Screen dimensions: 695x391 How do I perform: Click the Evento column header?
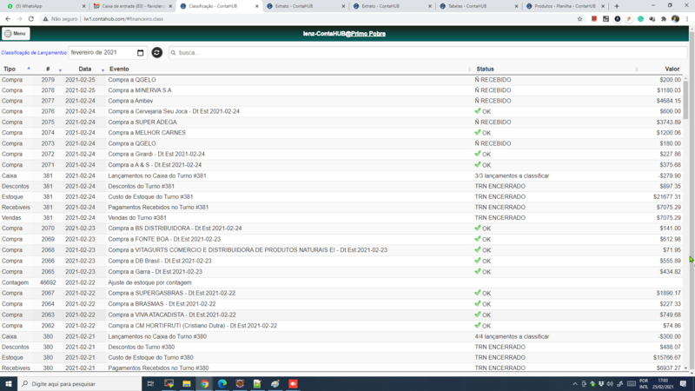point(119,70)
